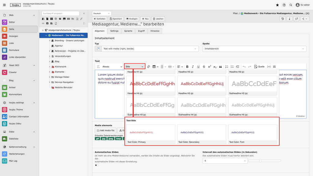
Task: Click the redo arrow in editor toolbar
Action: 249,67
